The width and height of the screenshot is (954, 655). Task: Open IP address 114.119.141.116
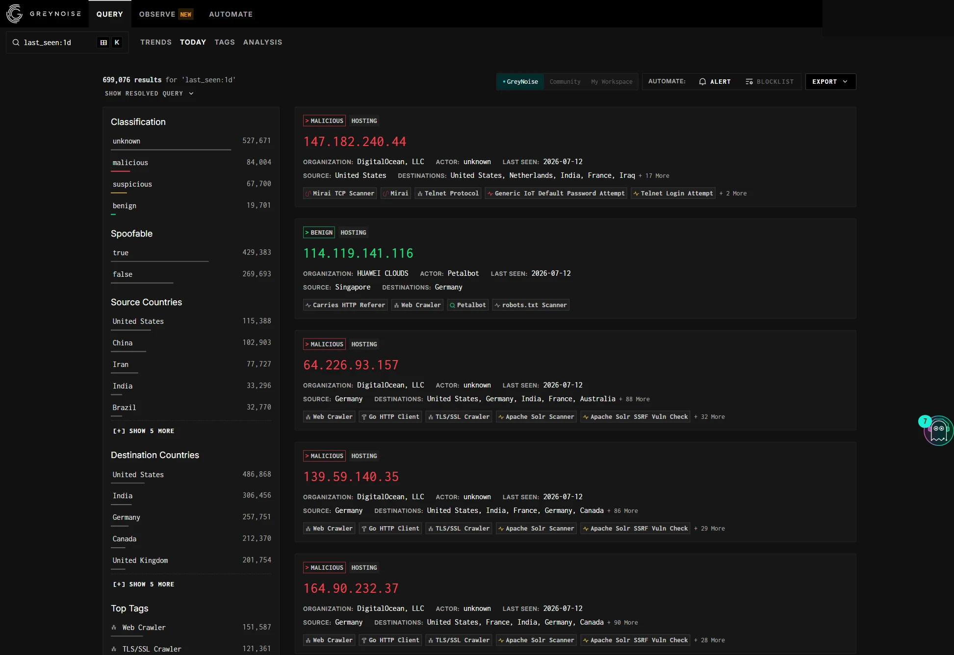(x=358, y=253)
